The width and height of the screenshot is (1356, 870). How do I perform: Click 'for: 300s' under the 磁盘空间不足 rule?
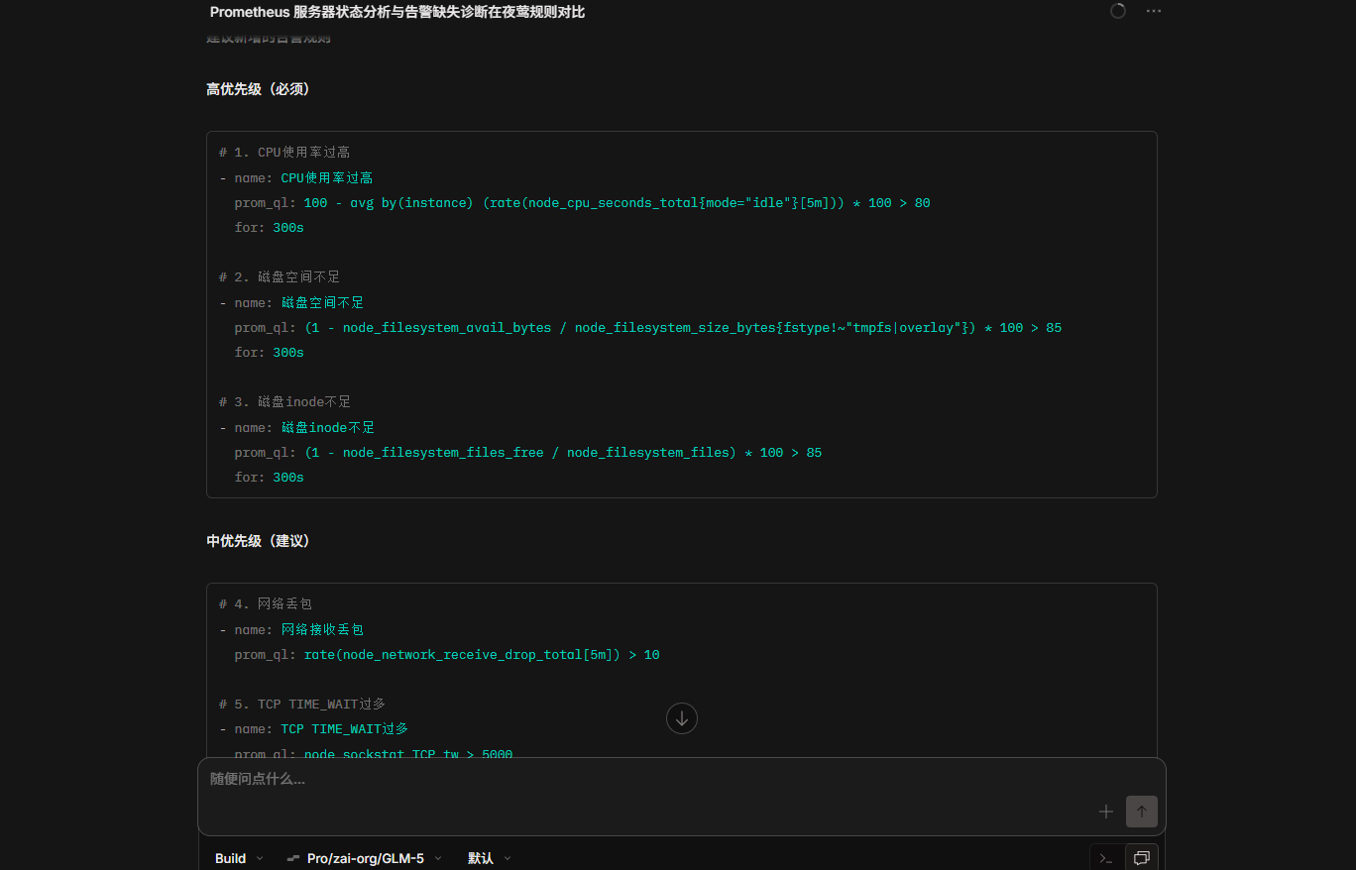coord(270,353)
